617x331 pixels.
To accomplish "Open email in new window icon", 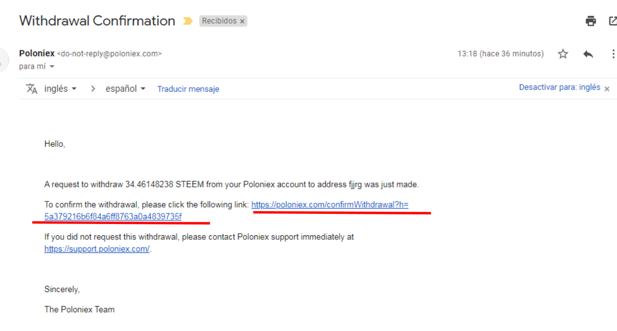I will click(x=613, y=21).
